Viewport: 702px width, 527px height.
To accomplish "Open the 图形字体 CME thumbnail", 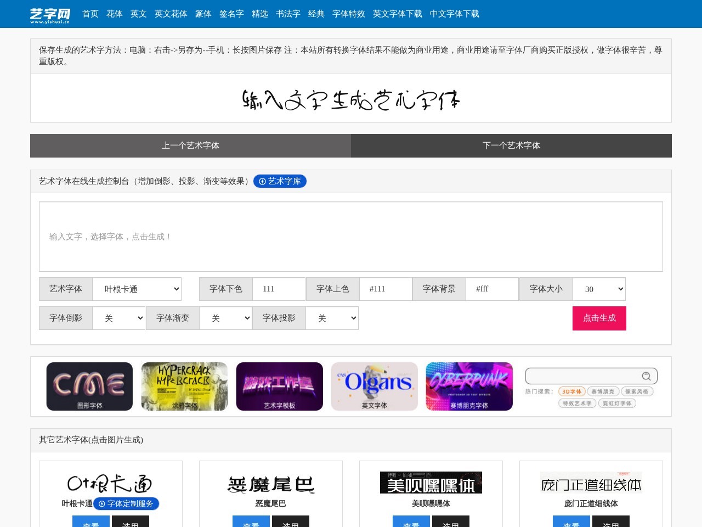I will pos(89,386).
